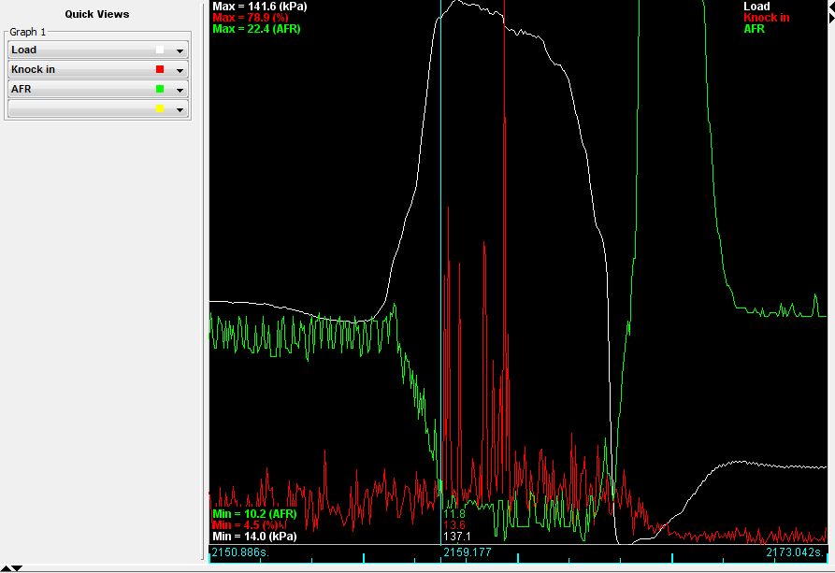Open the AFR channel dropdown arrow
The width and height of the screenshot is (835, 573).
[x=180, y=90]
